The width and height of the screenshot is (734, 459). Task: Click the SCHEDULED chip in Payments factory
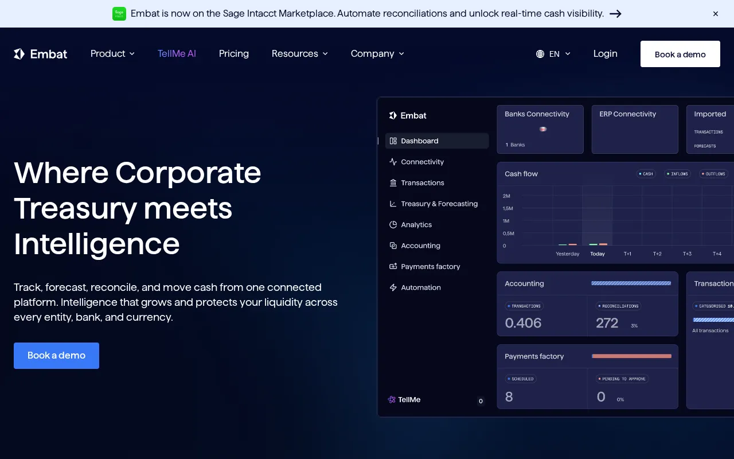520,379
